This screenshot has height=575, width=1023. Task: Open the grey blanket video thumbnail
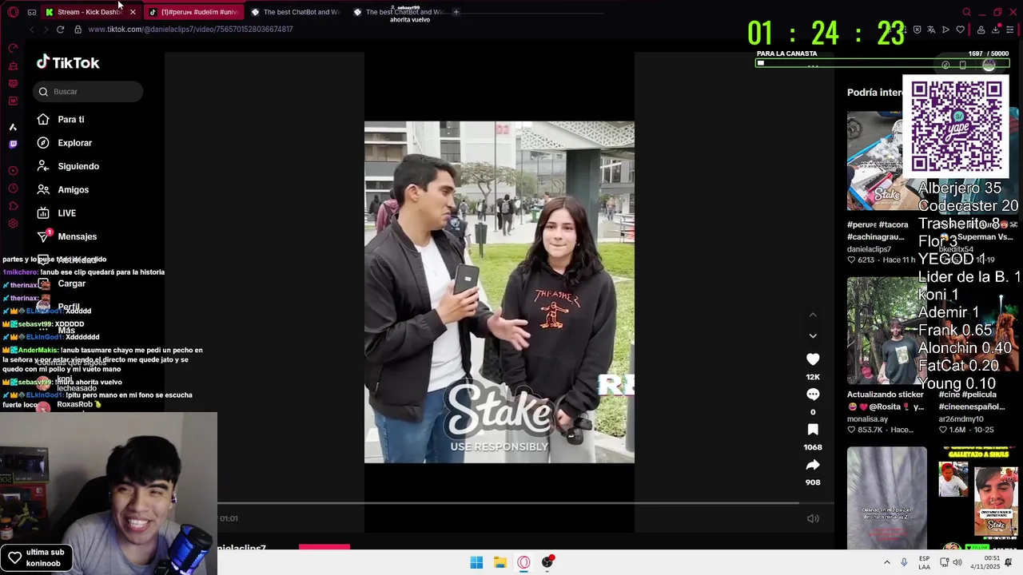click(887, 498)
